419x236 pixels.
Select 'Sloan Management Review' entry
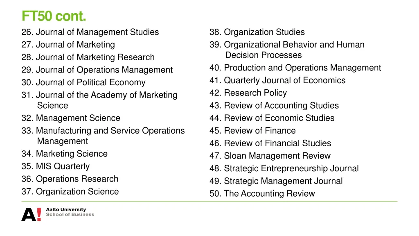(270, 156)
